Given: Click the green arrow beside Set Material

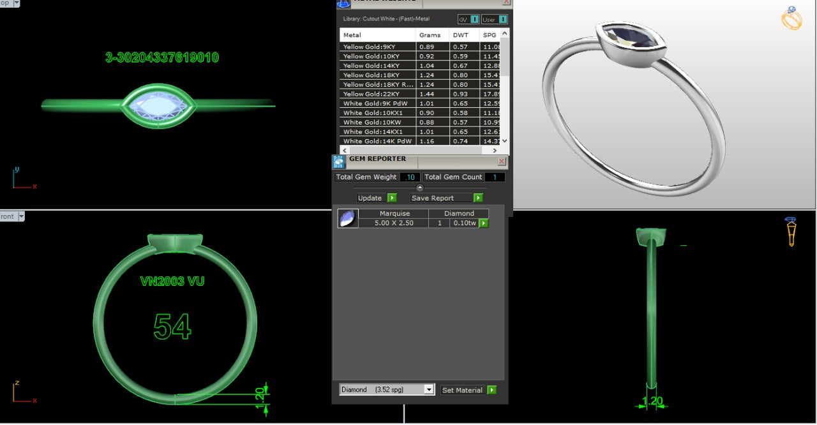Looking at the screenshot, I should click(x=491, y=390).
